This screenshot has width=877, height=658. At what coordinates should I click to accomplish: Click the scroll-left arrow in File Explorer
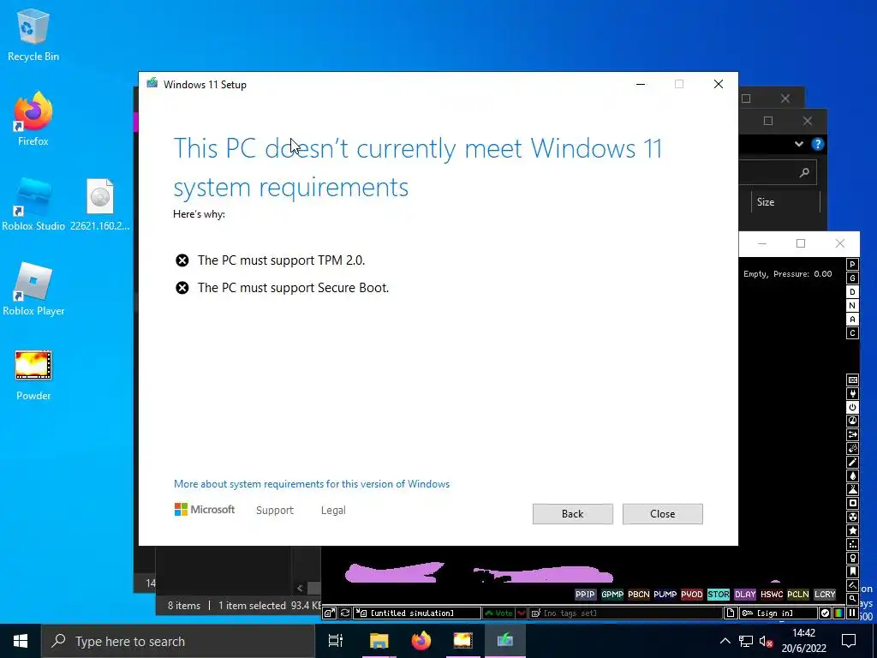300,588
